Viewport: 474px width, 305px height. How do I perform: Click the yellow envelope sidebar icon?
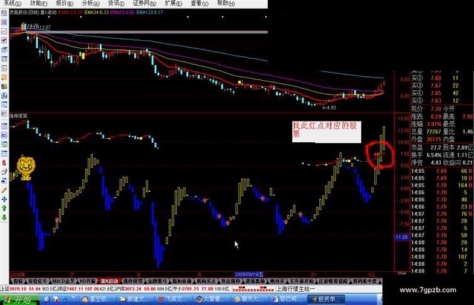(4, 77)
